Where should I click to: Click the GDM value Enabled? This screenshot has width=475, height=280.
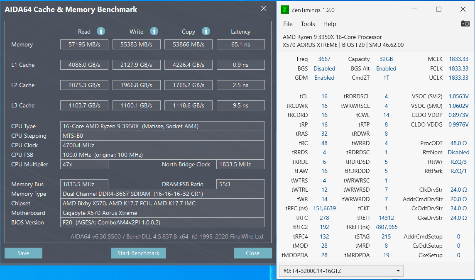324,78
